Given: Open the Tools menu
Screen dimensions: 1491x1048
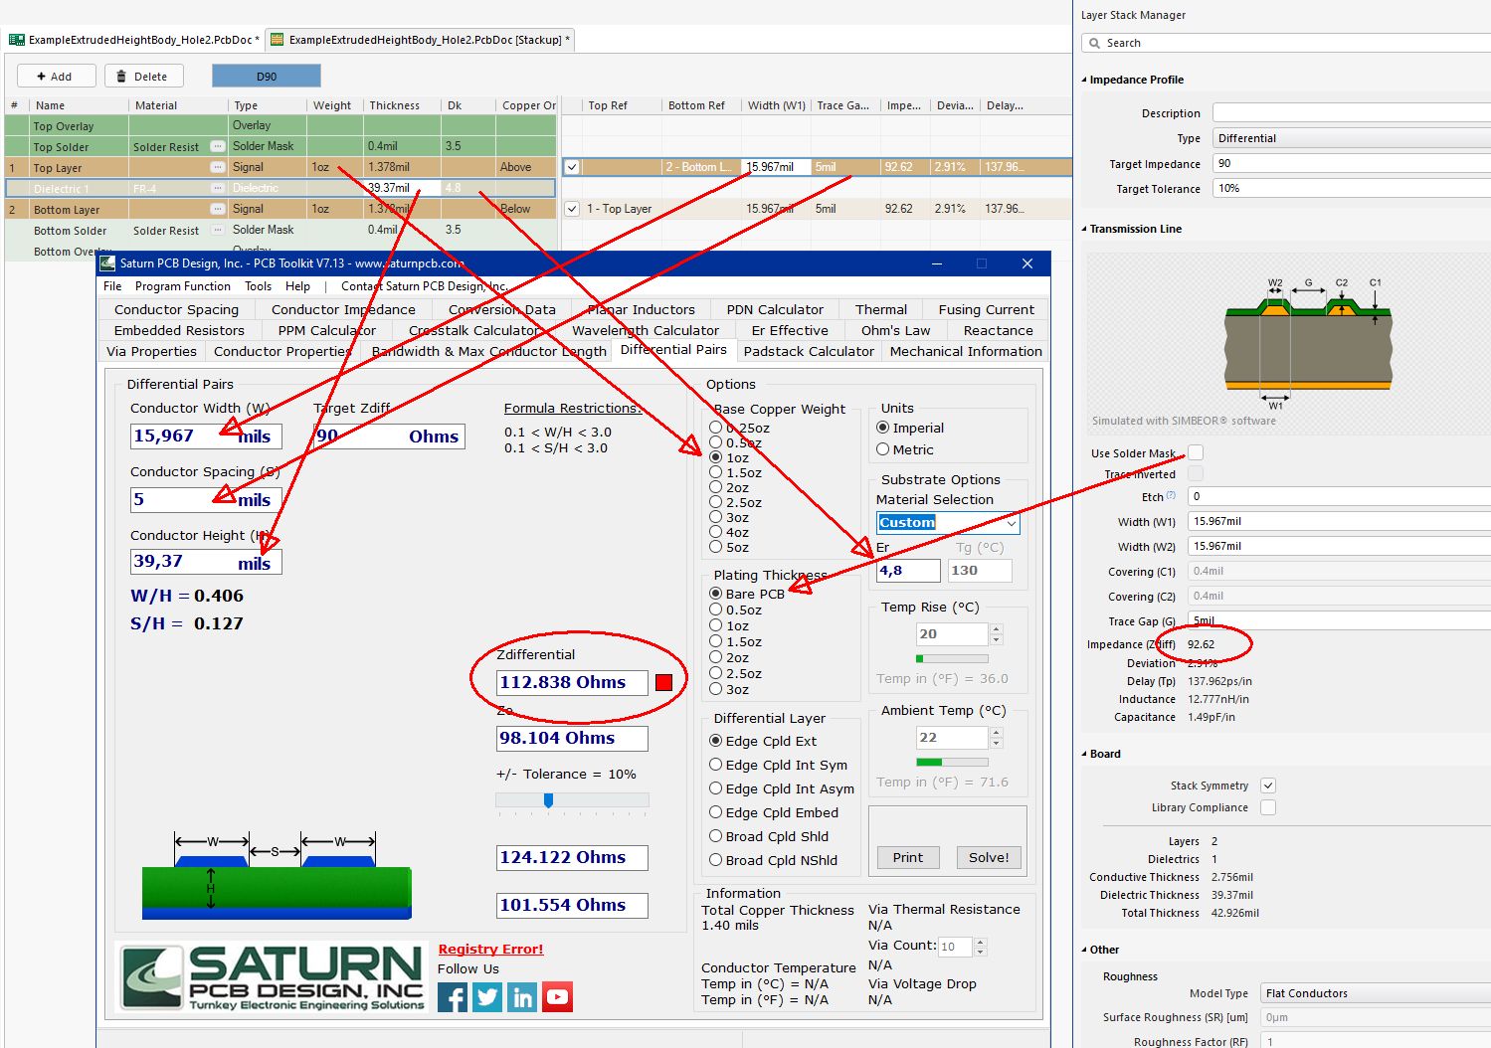Looking at the screenshot, I should tap(259, 285).
